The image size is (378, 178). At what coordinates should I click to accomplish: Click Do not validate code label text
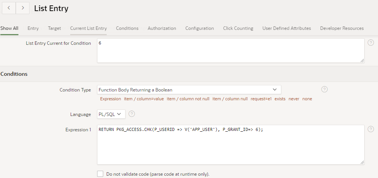[x=158, y=174]
